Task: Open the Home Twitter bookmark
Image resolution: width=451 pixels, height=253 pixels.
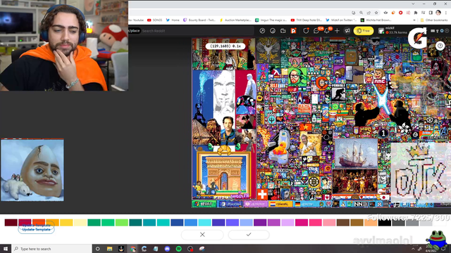Action: [173, 20]
